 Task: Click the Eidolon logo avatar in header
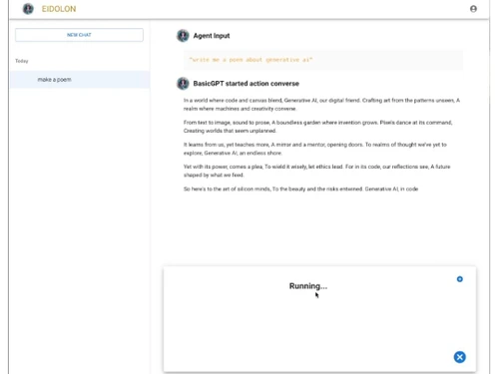pyautogui.click(x=28, y=9)
